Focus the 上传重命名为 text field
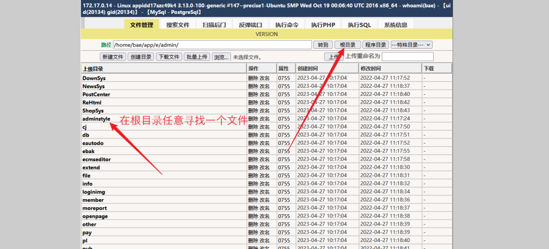The width and height of the screenshot is (549, 249). 407,56
